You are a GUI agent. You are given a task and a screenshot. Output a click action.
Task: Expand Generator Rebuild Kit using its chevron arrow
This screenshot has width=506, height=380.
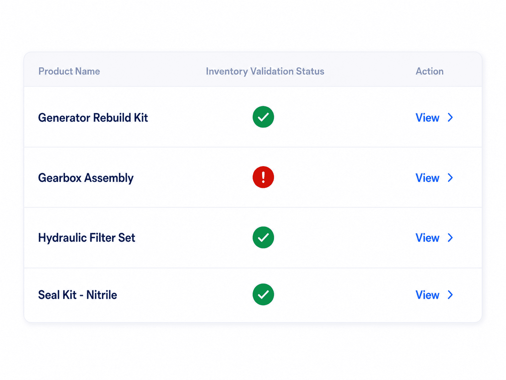pos(450,118)
